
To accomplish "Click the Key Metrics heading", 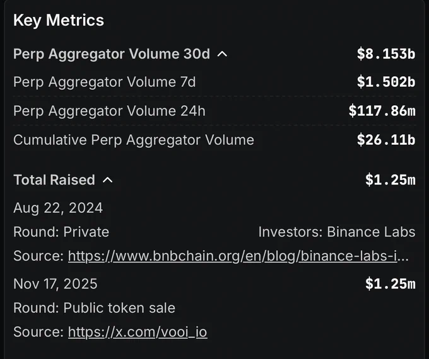I will (x=59, y=21).
